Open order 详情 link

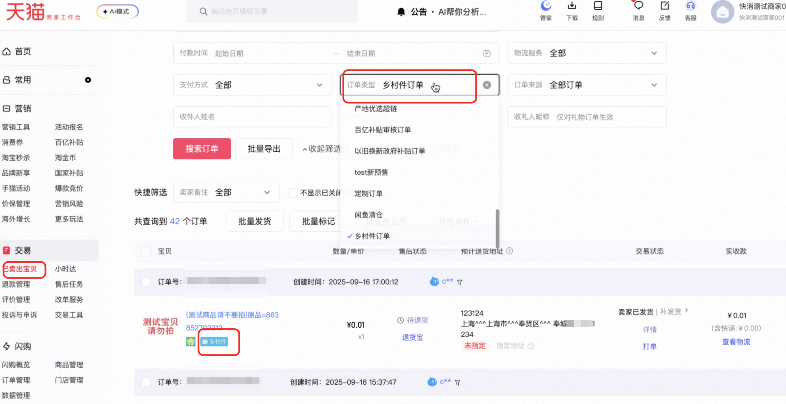pyautogui.click(x=650, y=329)
